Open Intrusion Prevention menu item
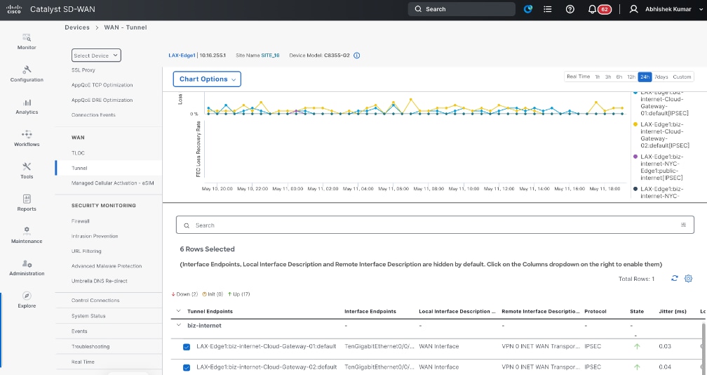707x375 pixels. pos(95,236)
